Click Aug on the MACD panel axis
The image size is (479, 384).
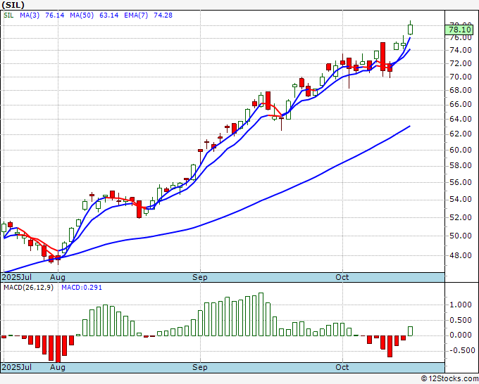(58, 367)
